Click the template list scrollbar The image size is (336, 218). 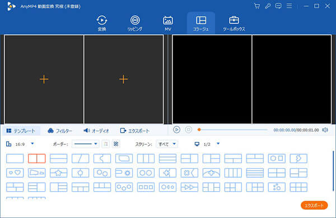click(333, 171)
